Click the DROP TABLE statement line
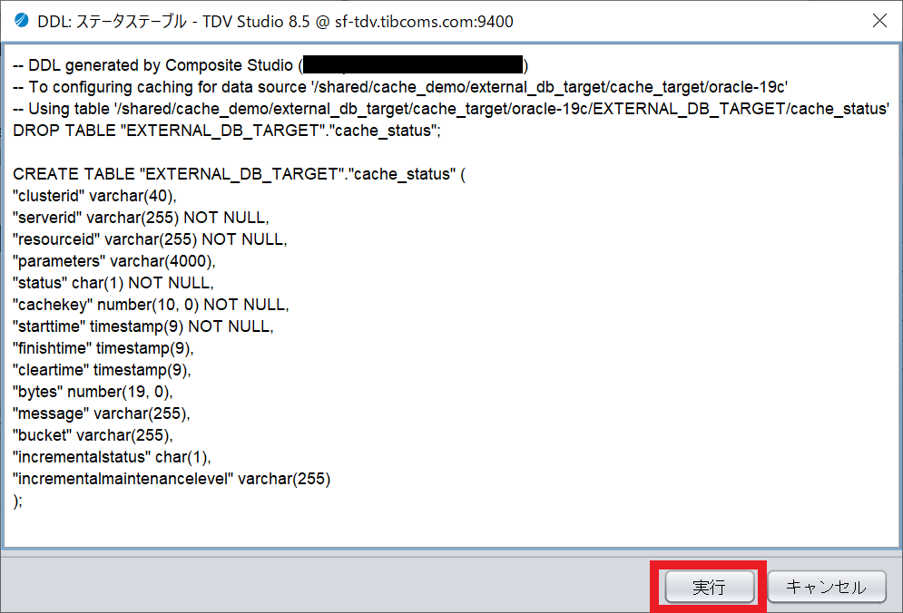 (x=226, y=131)
